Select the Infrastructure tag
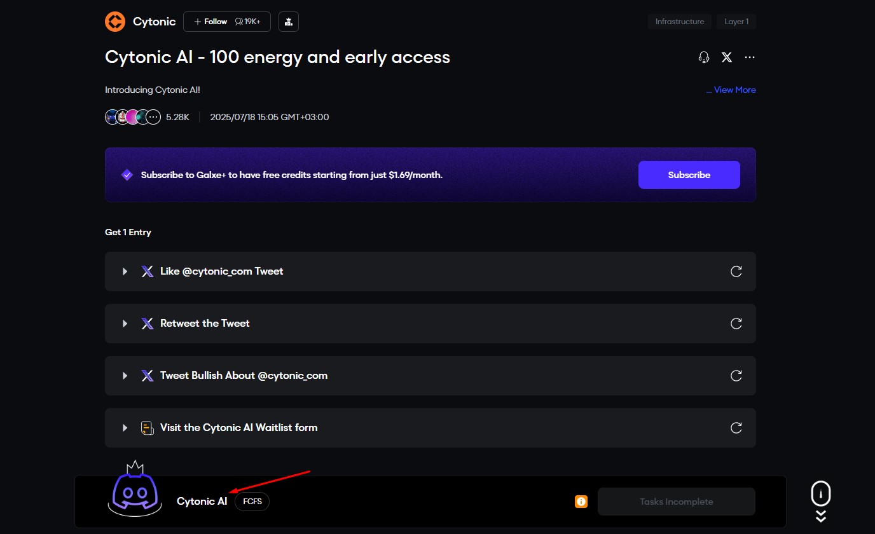Screen dimensions: 875x534 [680, 22]
